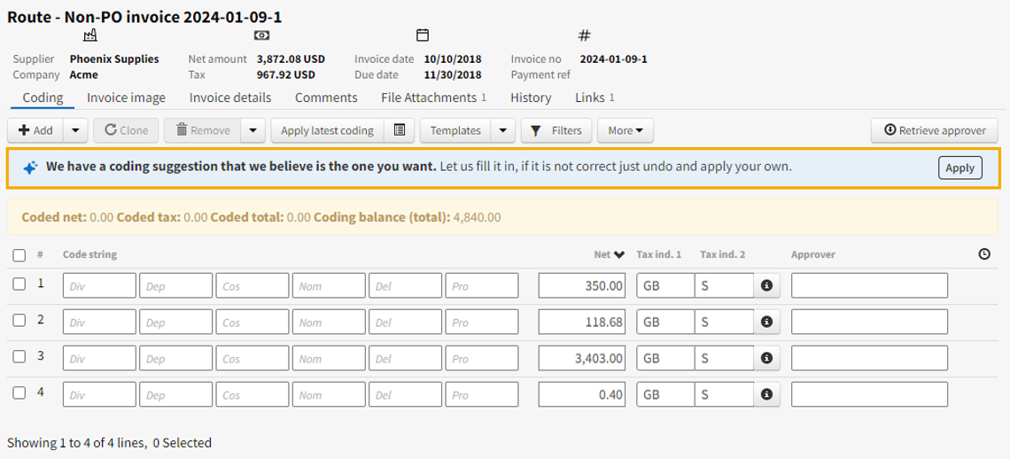The width and height of the screenshot is (1010, 459).
Task: Click the Add line button
Action: (35, 130)
